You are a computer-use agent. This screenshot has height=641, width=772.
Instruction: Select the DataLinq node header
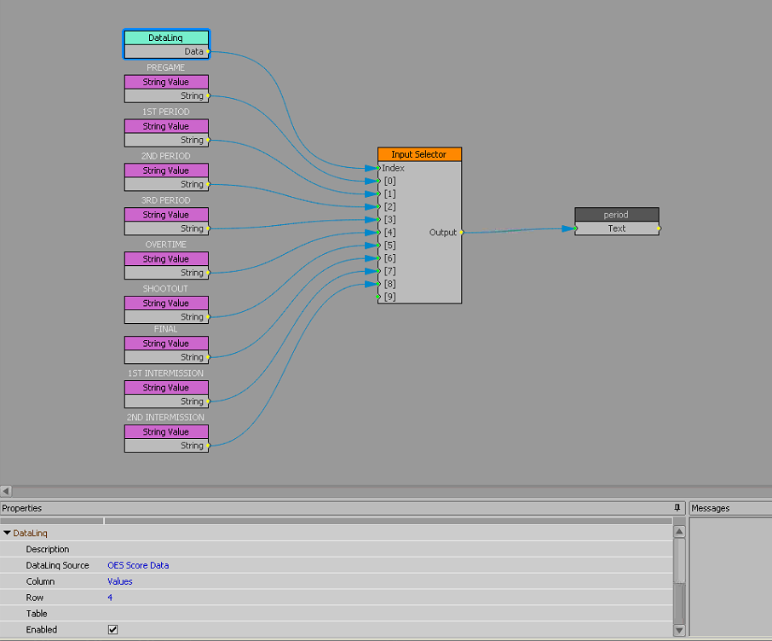(x=166, y=38)
